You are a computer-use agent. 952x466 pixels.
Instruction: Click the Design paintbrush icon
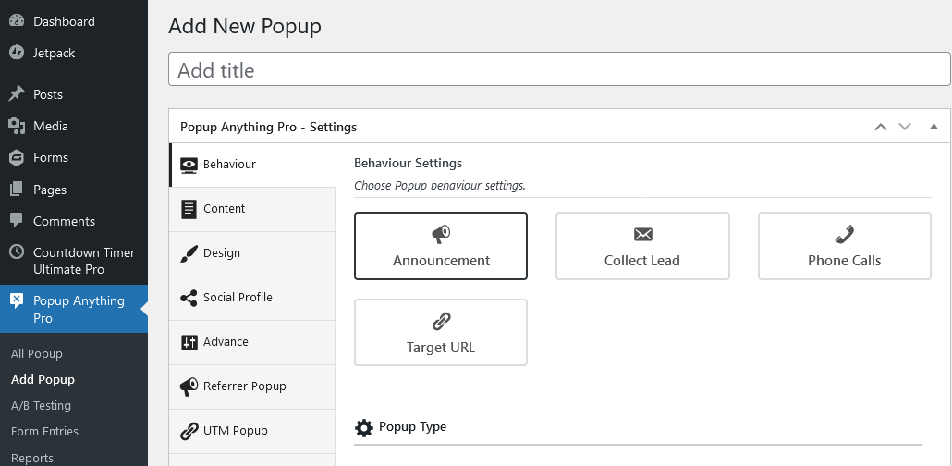tap(189, 253)
